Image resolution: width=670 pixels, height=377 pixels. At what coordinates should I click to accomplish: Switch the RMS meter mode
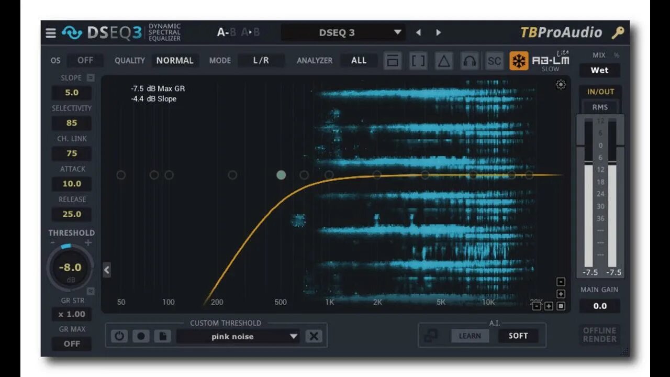click(x=600, y=107)
